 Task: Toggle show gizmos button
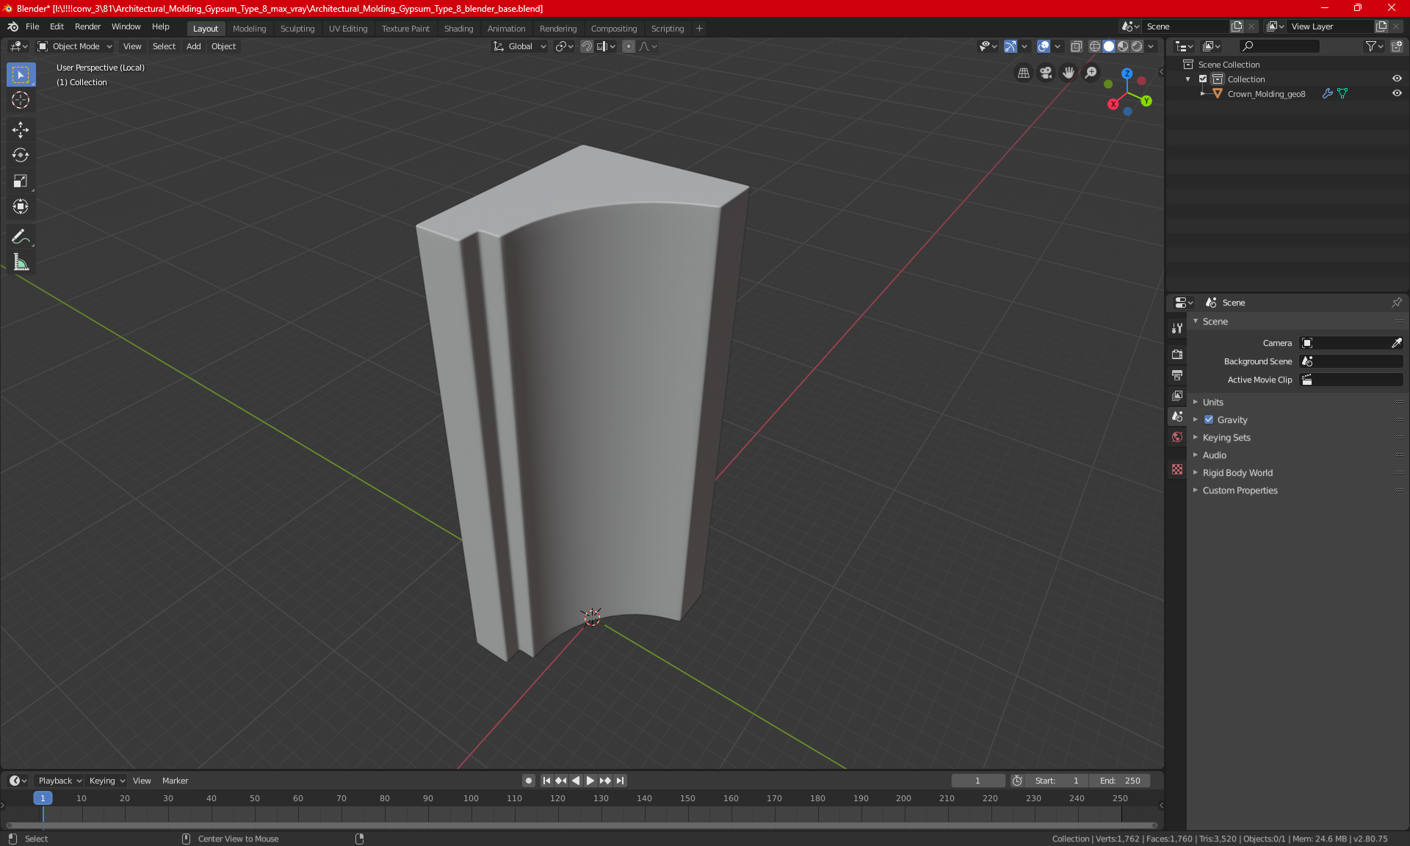(x=1010, y=46)
